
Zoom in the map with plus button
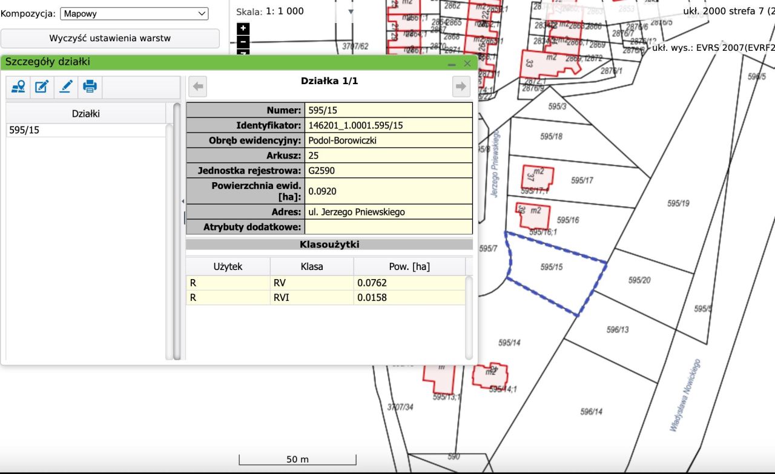pyautogui.click(x=243, y=28)
